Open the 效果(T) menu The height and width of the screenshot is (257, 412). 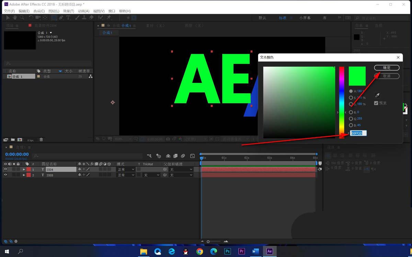[69, 11]
